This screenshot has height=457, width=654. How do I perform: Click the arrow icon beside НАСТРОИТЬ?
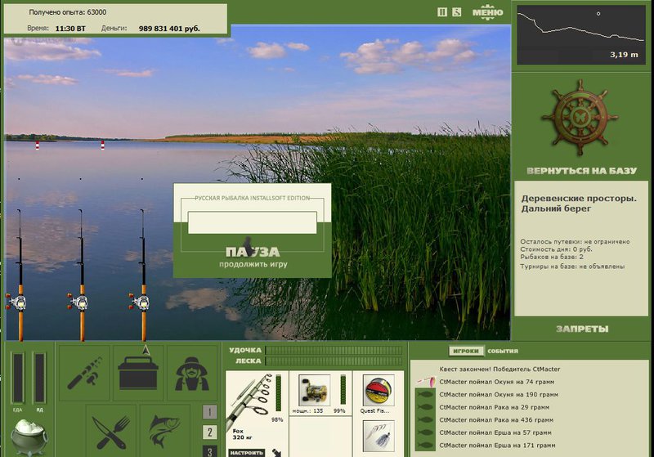pos(276,453)
